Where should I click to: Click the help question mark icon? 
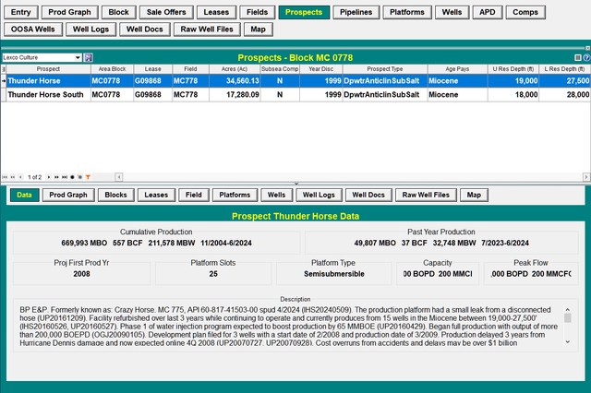point(586,57)
